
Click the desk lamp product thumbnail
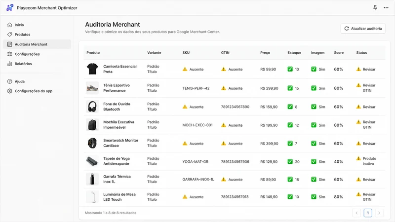(x=92, y=196)
